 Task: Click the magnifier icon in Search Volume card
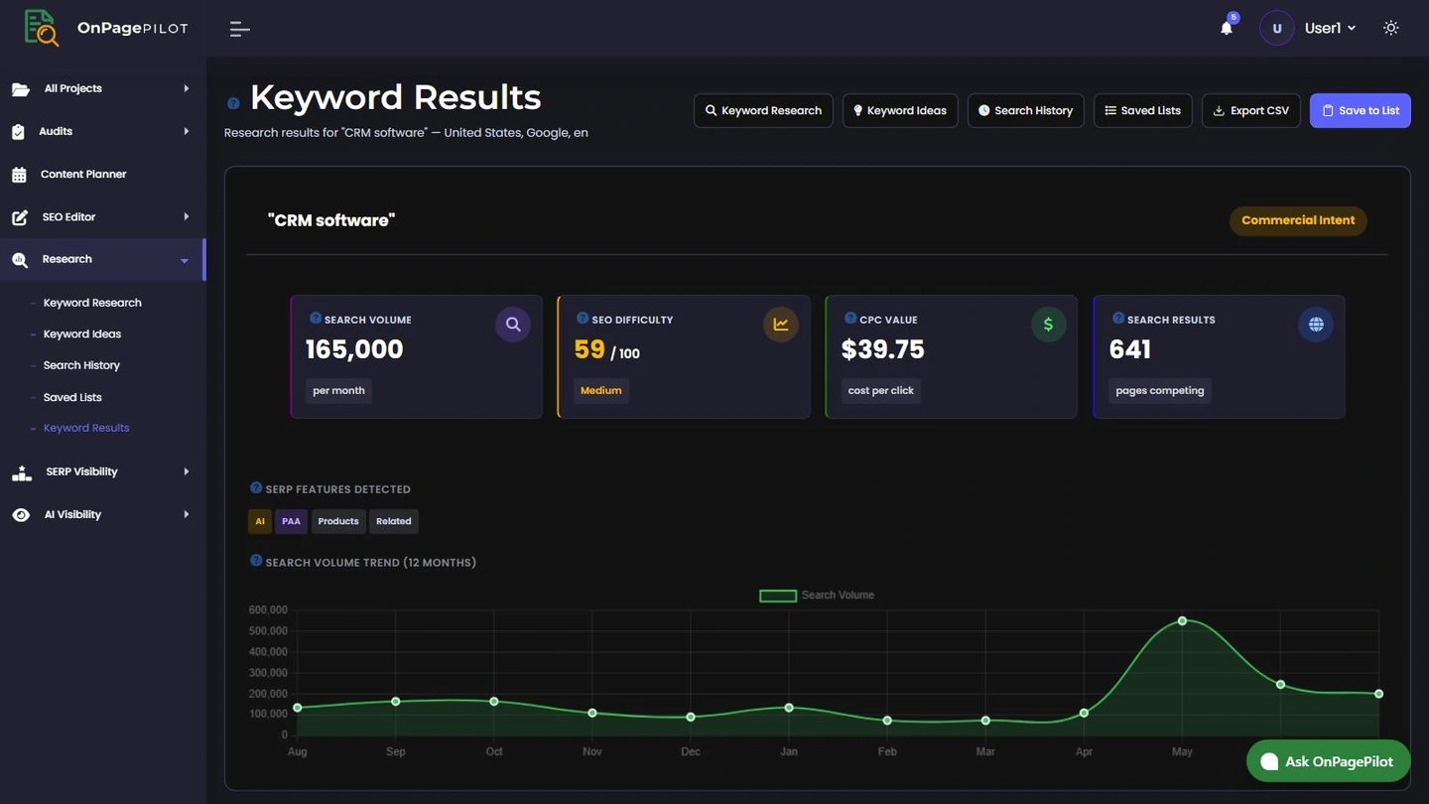(513, 325)
